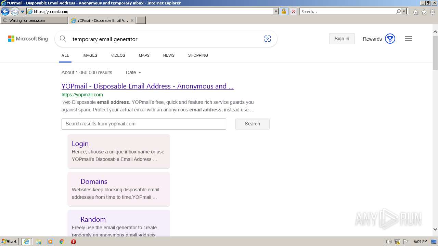The image size is (438, 246).
Task: Click the red Opera taskbar icon
Action: tap(73, 242)
